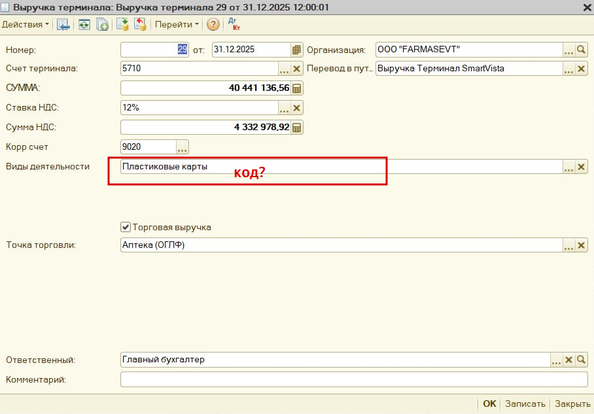The width and height of the screenshot is (594, 414).
Task: Click the Ставка НДС field showing 12%
Action: tap(200, 108)
